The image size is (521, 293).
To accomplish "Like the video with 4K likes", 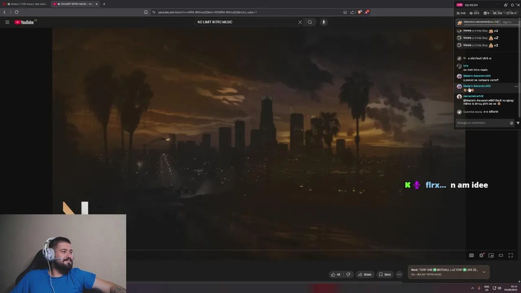I will (335, 274).
